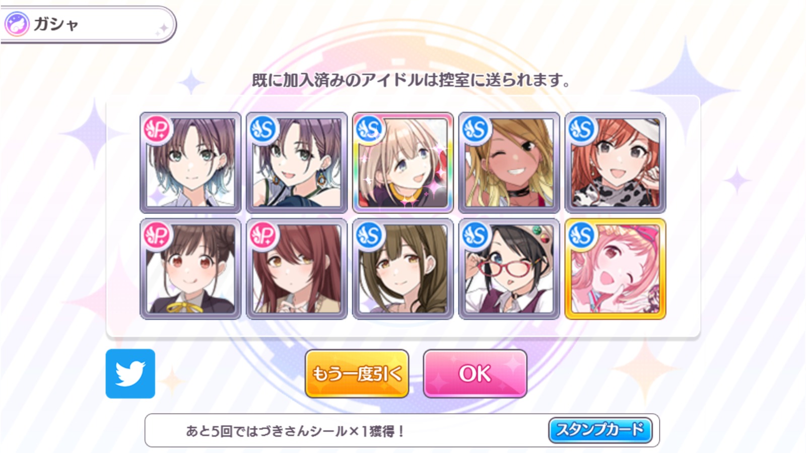806x453 pixels.
Task: Click the P badge on first purple-haired card
Action: pos(157,129)
